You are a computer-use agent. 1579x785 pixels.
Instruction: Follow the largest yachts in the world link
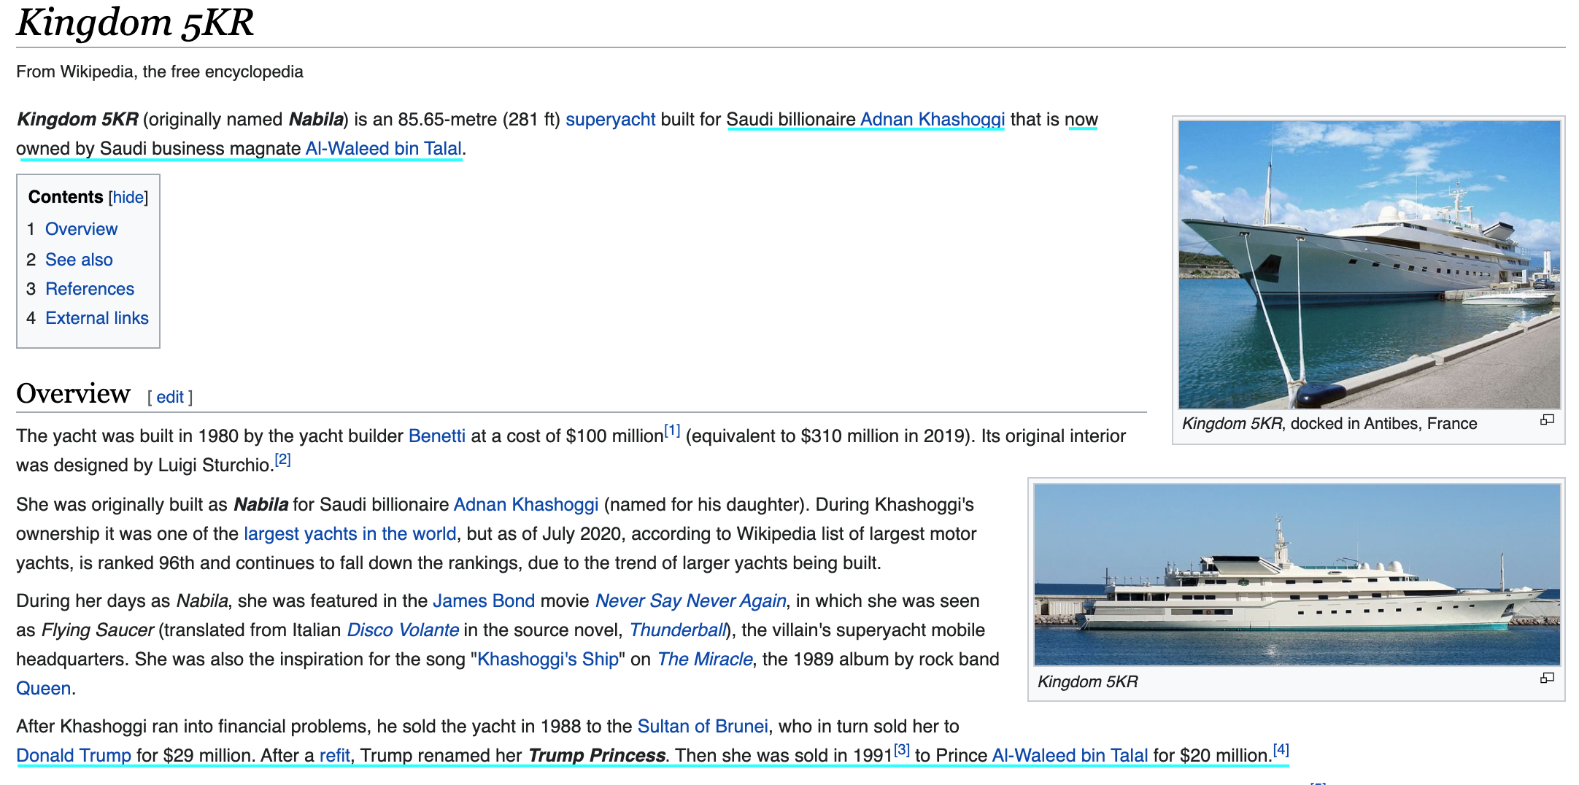pyautogui.click(x=350, y=534)
